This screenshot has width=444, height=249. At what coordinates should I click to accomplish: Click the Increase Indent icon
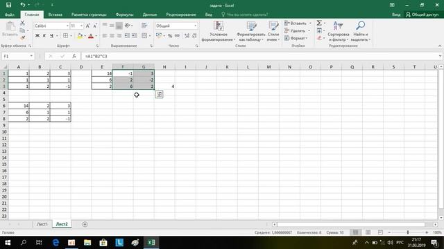pos(134,36)
